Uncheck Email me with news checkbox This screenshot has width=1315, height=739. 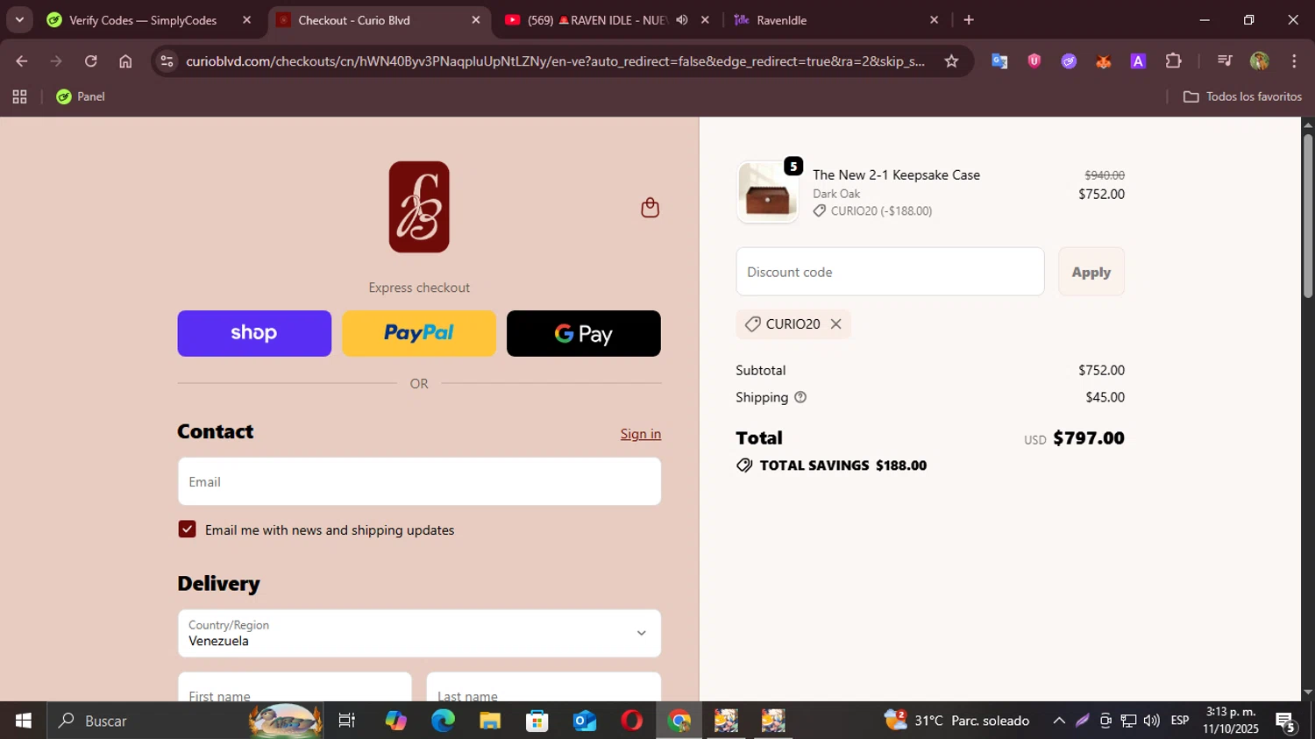[187, 529]
